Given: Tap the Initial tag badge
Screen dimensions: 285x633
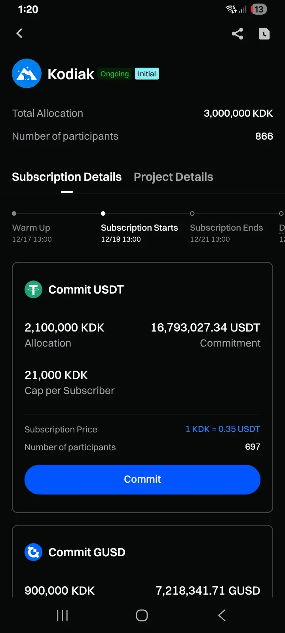Looking at the screenshot, I should pos(147,74).
